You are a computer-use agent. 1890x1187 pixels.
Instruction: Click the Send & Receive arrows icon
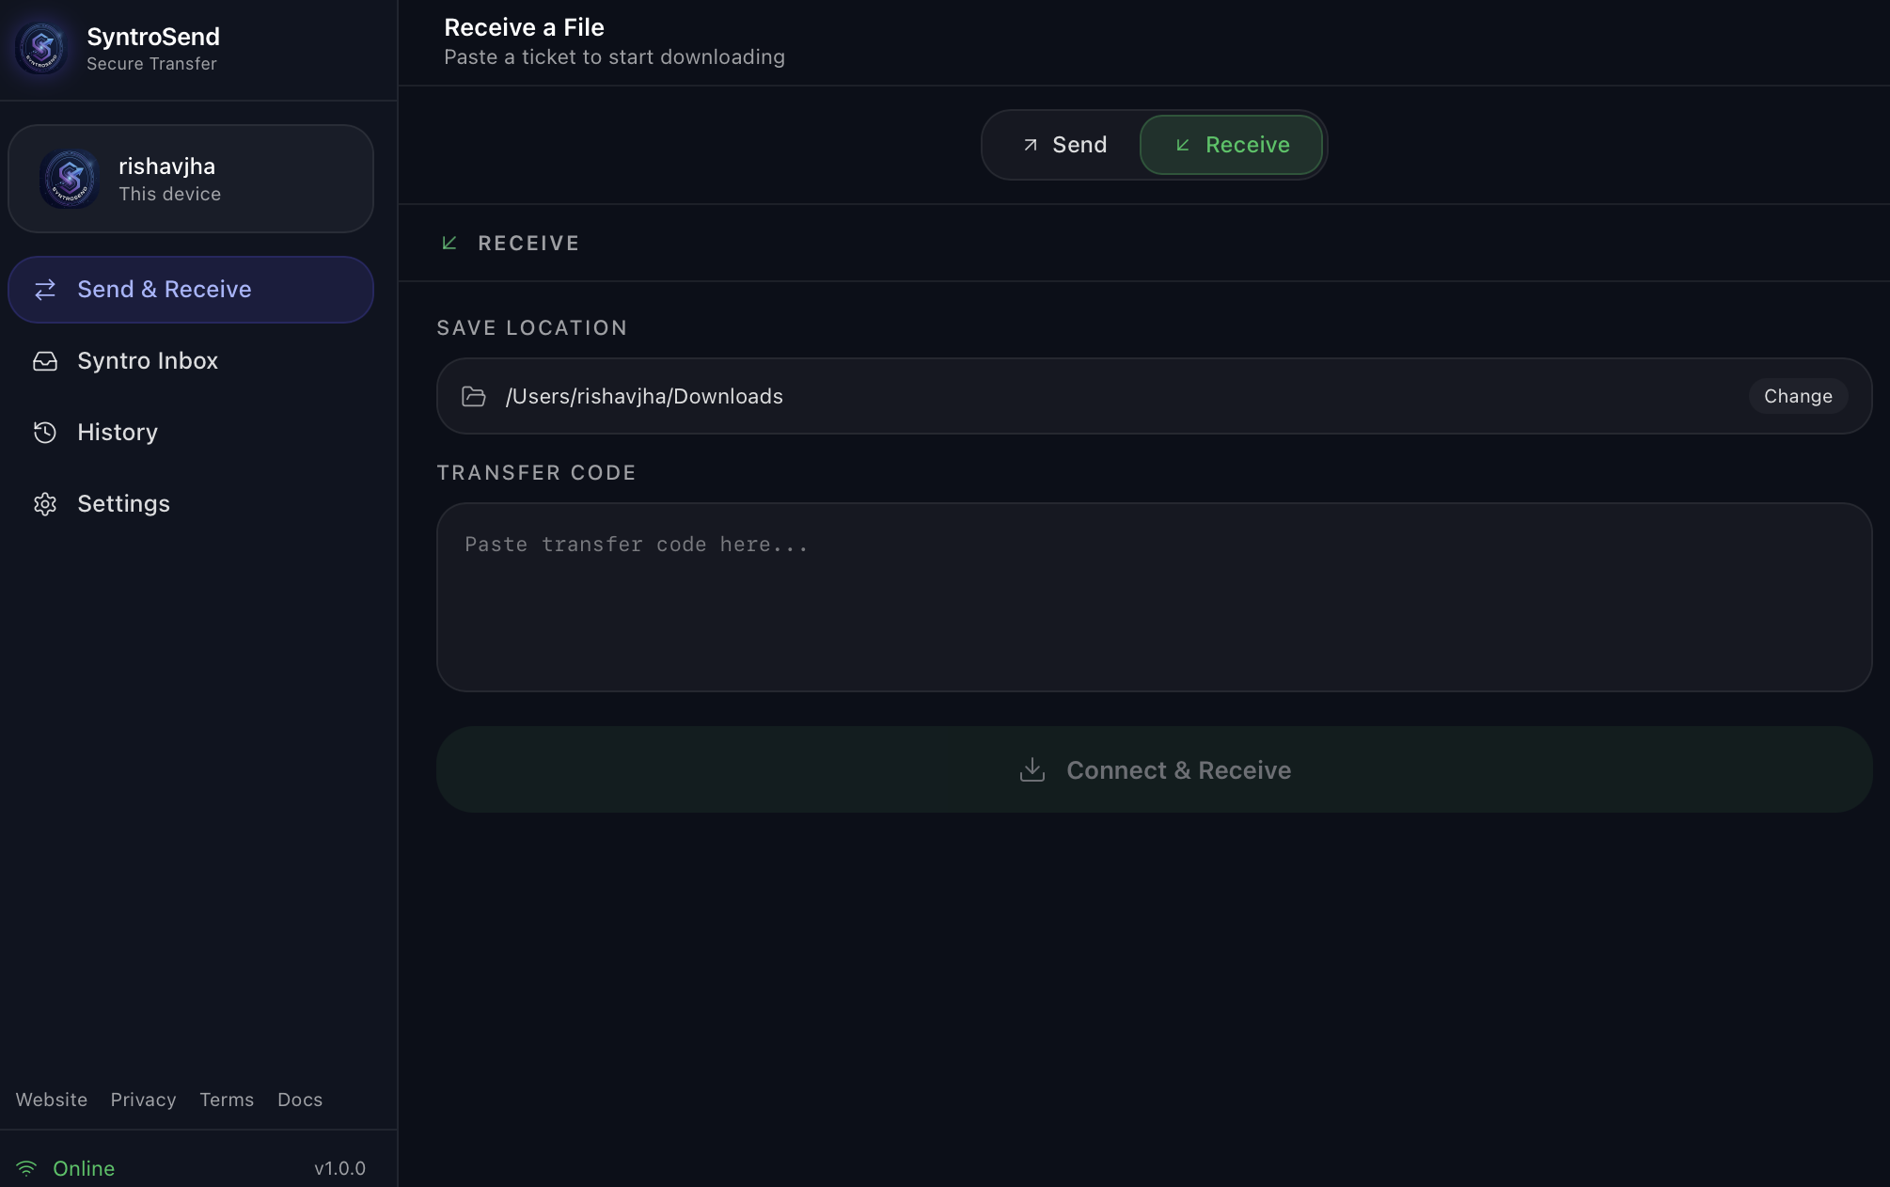pyautogui.click(x=45, y=290)
